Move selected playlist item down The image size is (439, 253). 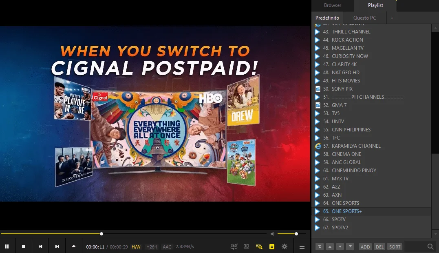(340, 246)
